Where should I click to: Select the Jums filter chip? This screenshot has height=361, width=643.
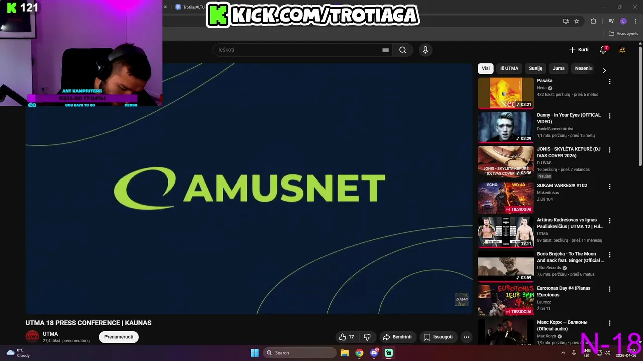click(x=559, y=68)
